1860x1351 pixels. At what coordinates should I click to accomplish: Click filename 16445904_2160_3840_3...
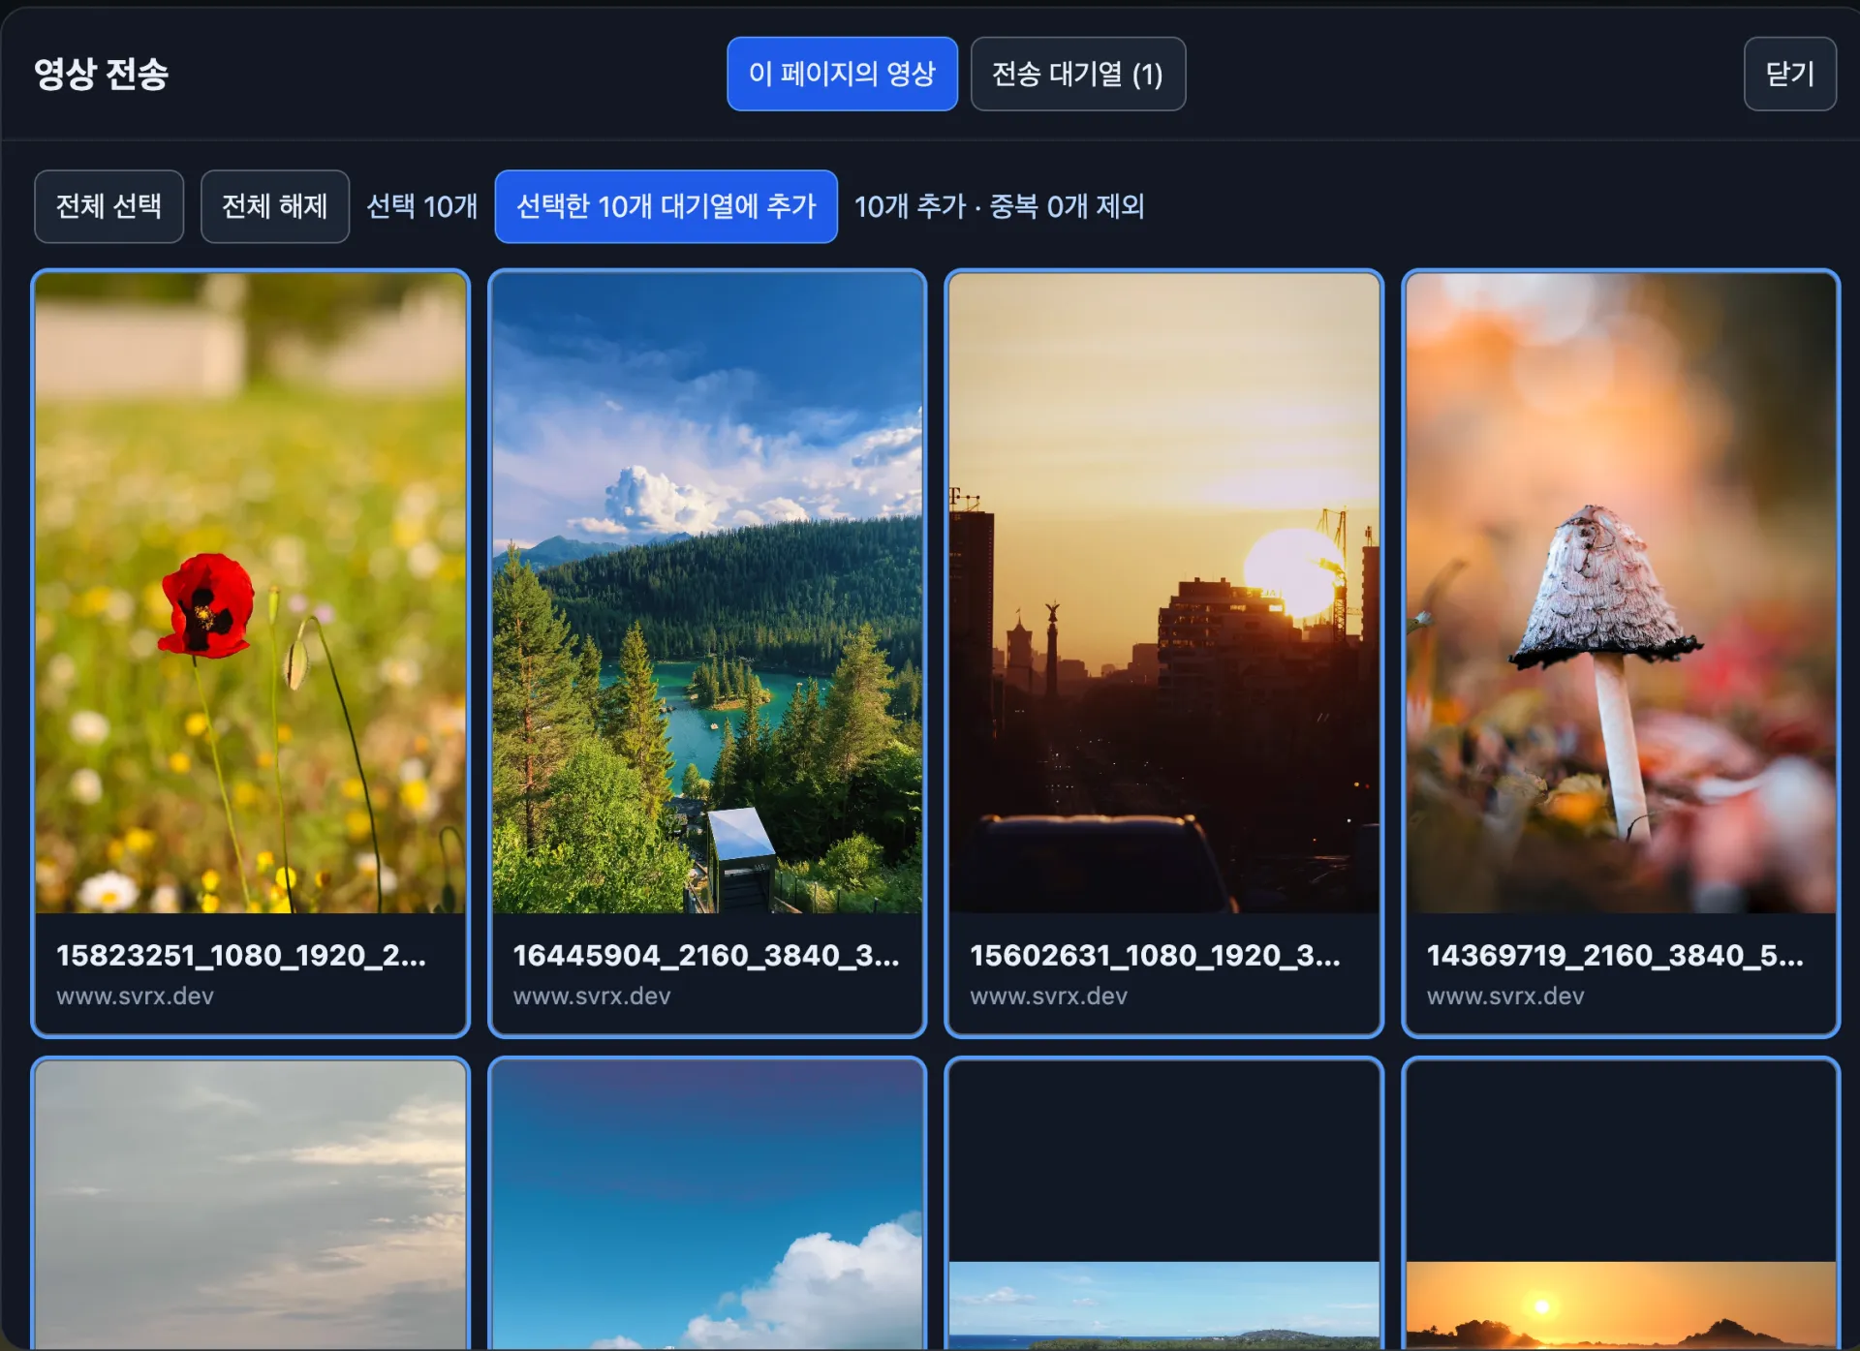tap(706, 955)
